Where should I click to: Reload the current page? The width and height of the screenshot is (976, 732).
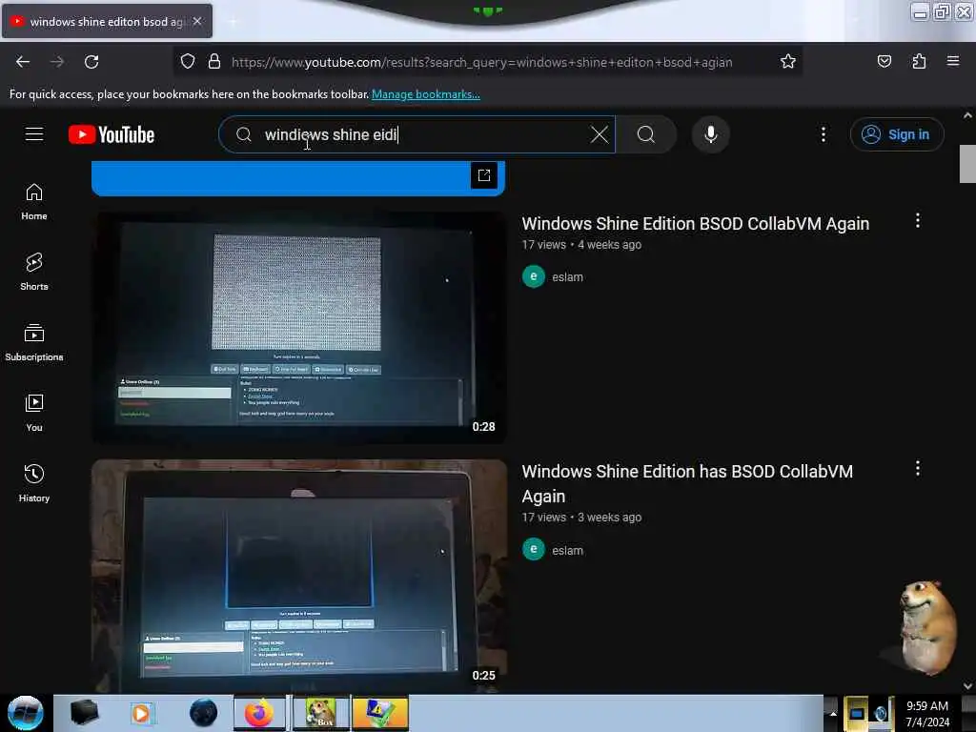tap(91, 62)
